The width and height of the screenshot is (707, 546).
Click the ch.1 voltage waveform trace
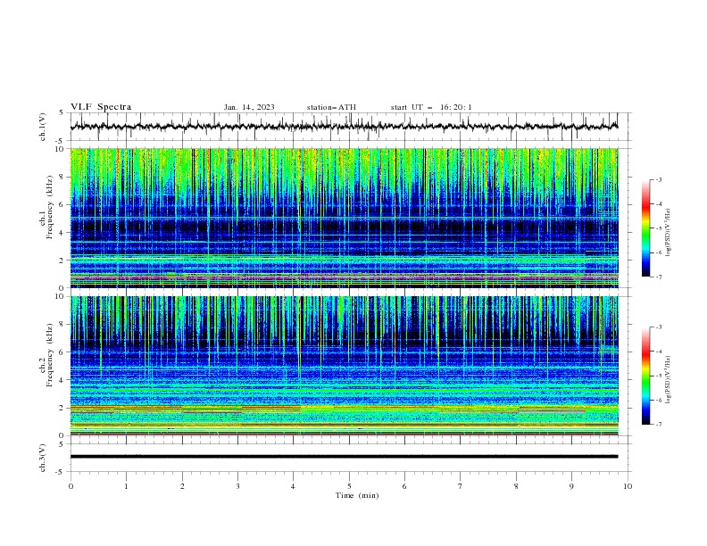coord(344,127)
